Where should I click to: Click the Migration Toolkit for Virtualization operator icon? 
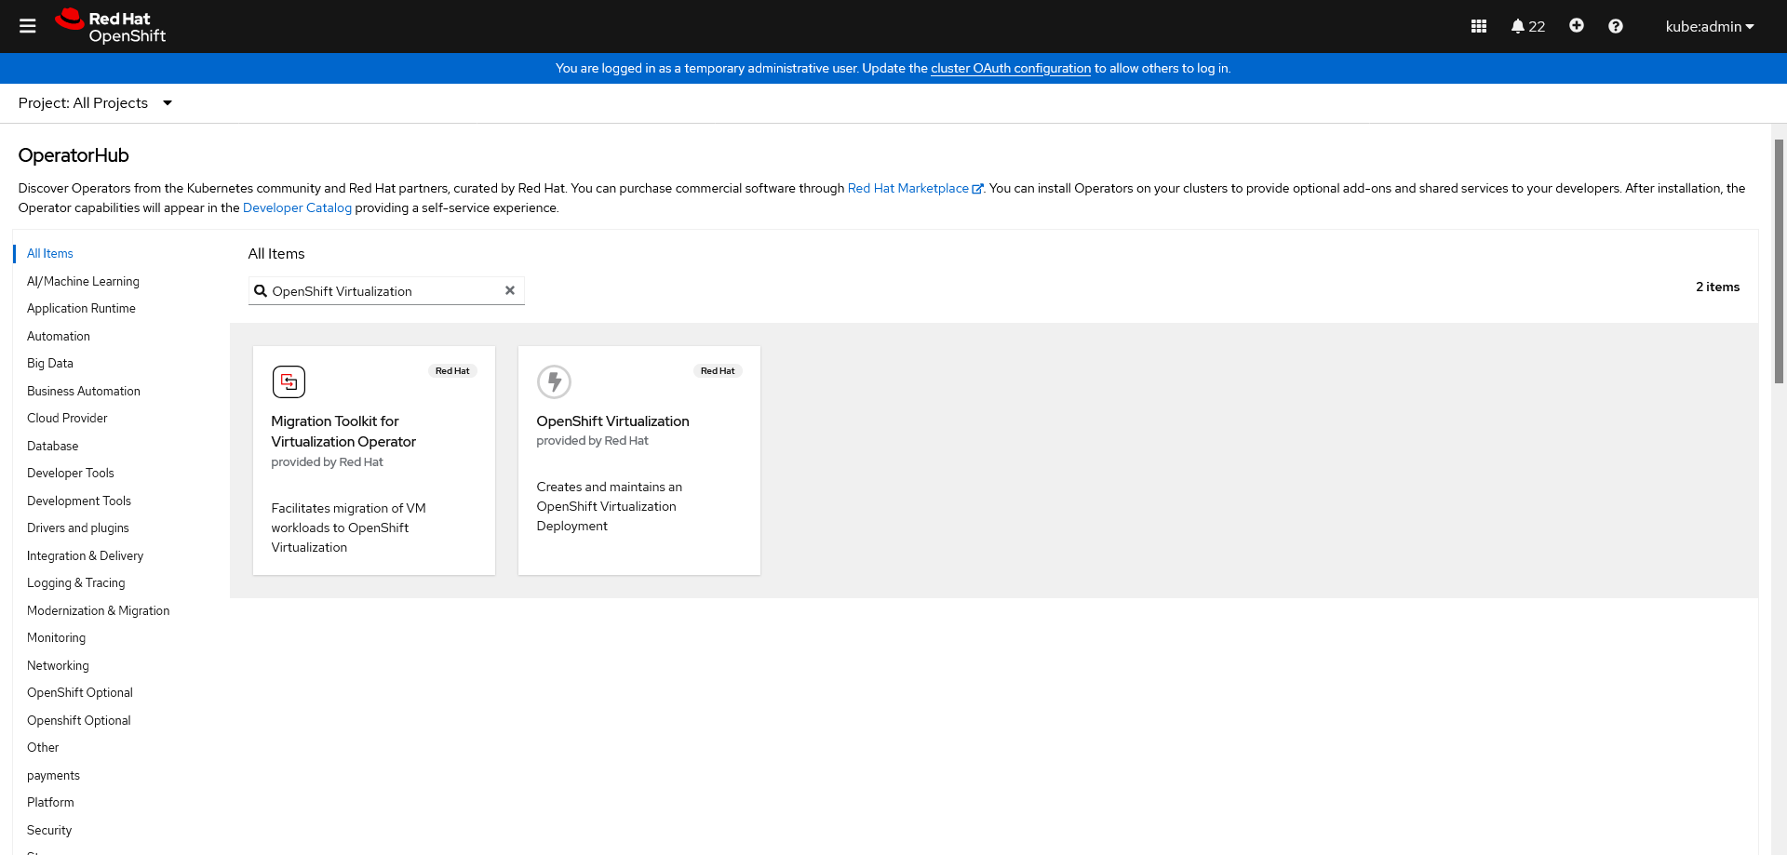[289, 381]
